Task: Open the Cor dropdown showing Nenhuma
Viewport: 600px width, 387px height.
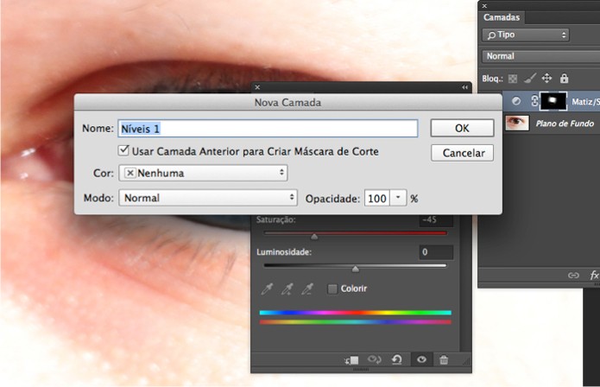Action: pyautogui.click(x=203, y=173)
